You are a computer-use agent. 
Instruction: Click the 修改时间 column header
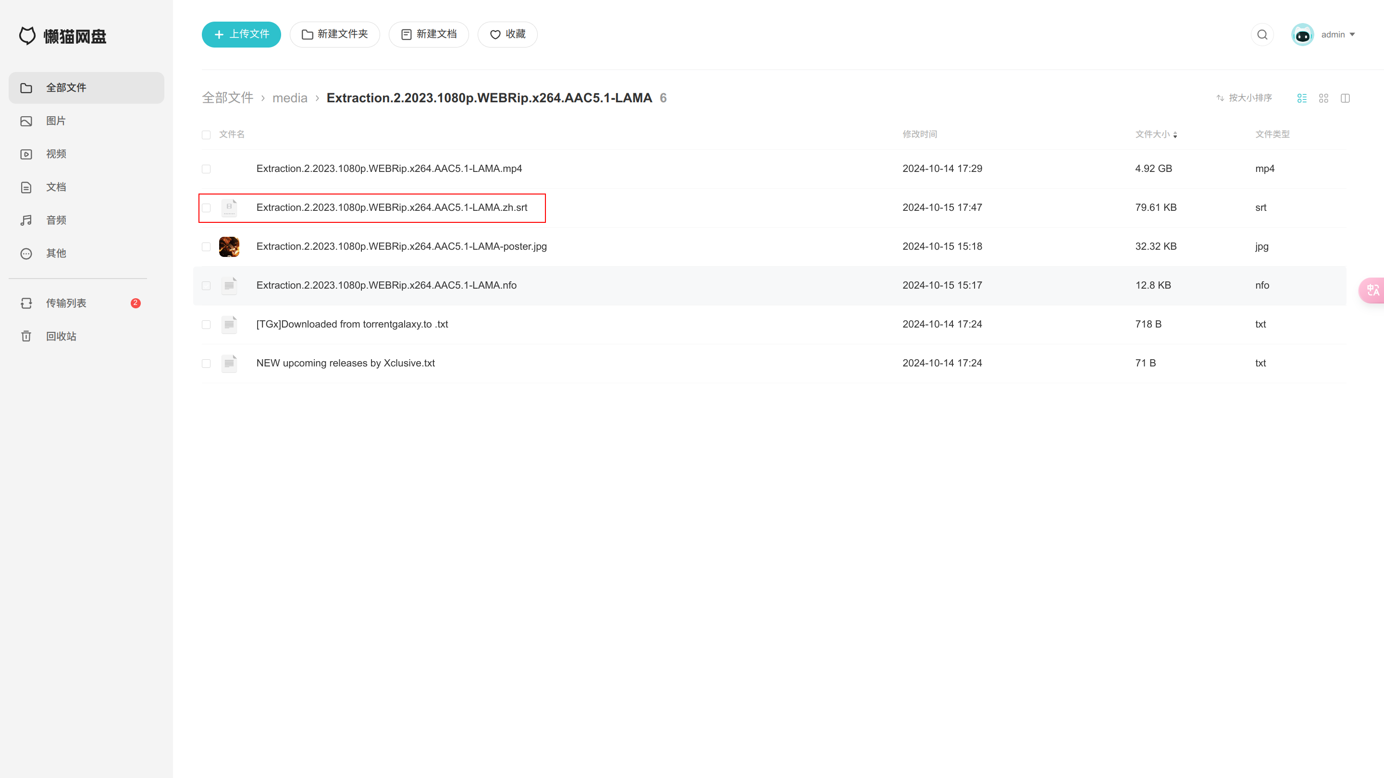click(920, 135)
